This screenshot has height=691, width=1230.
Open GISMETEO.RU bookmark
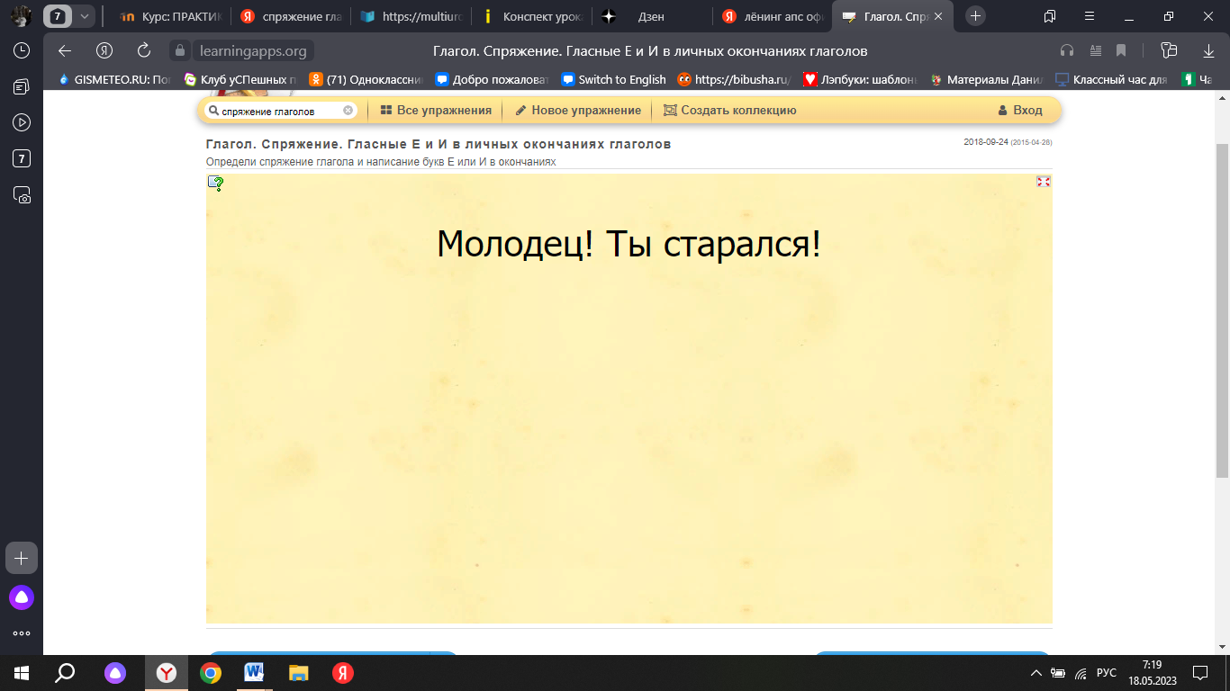tap(113, 79)
